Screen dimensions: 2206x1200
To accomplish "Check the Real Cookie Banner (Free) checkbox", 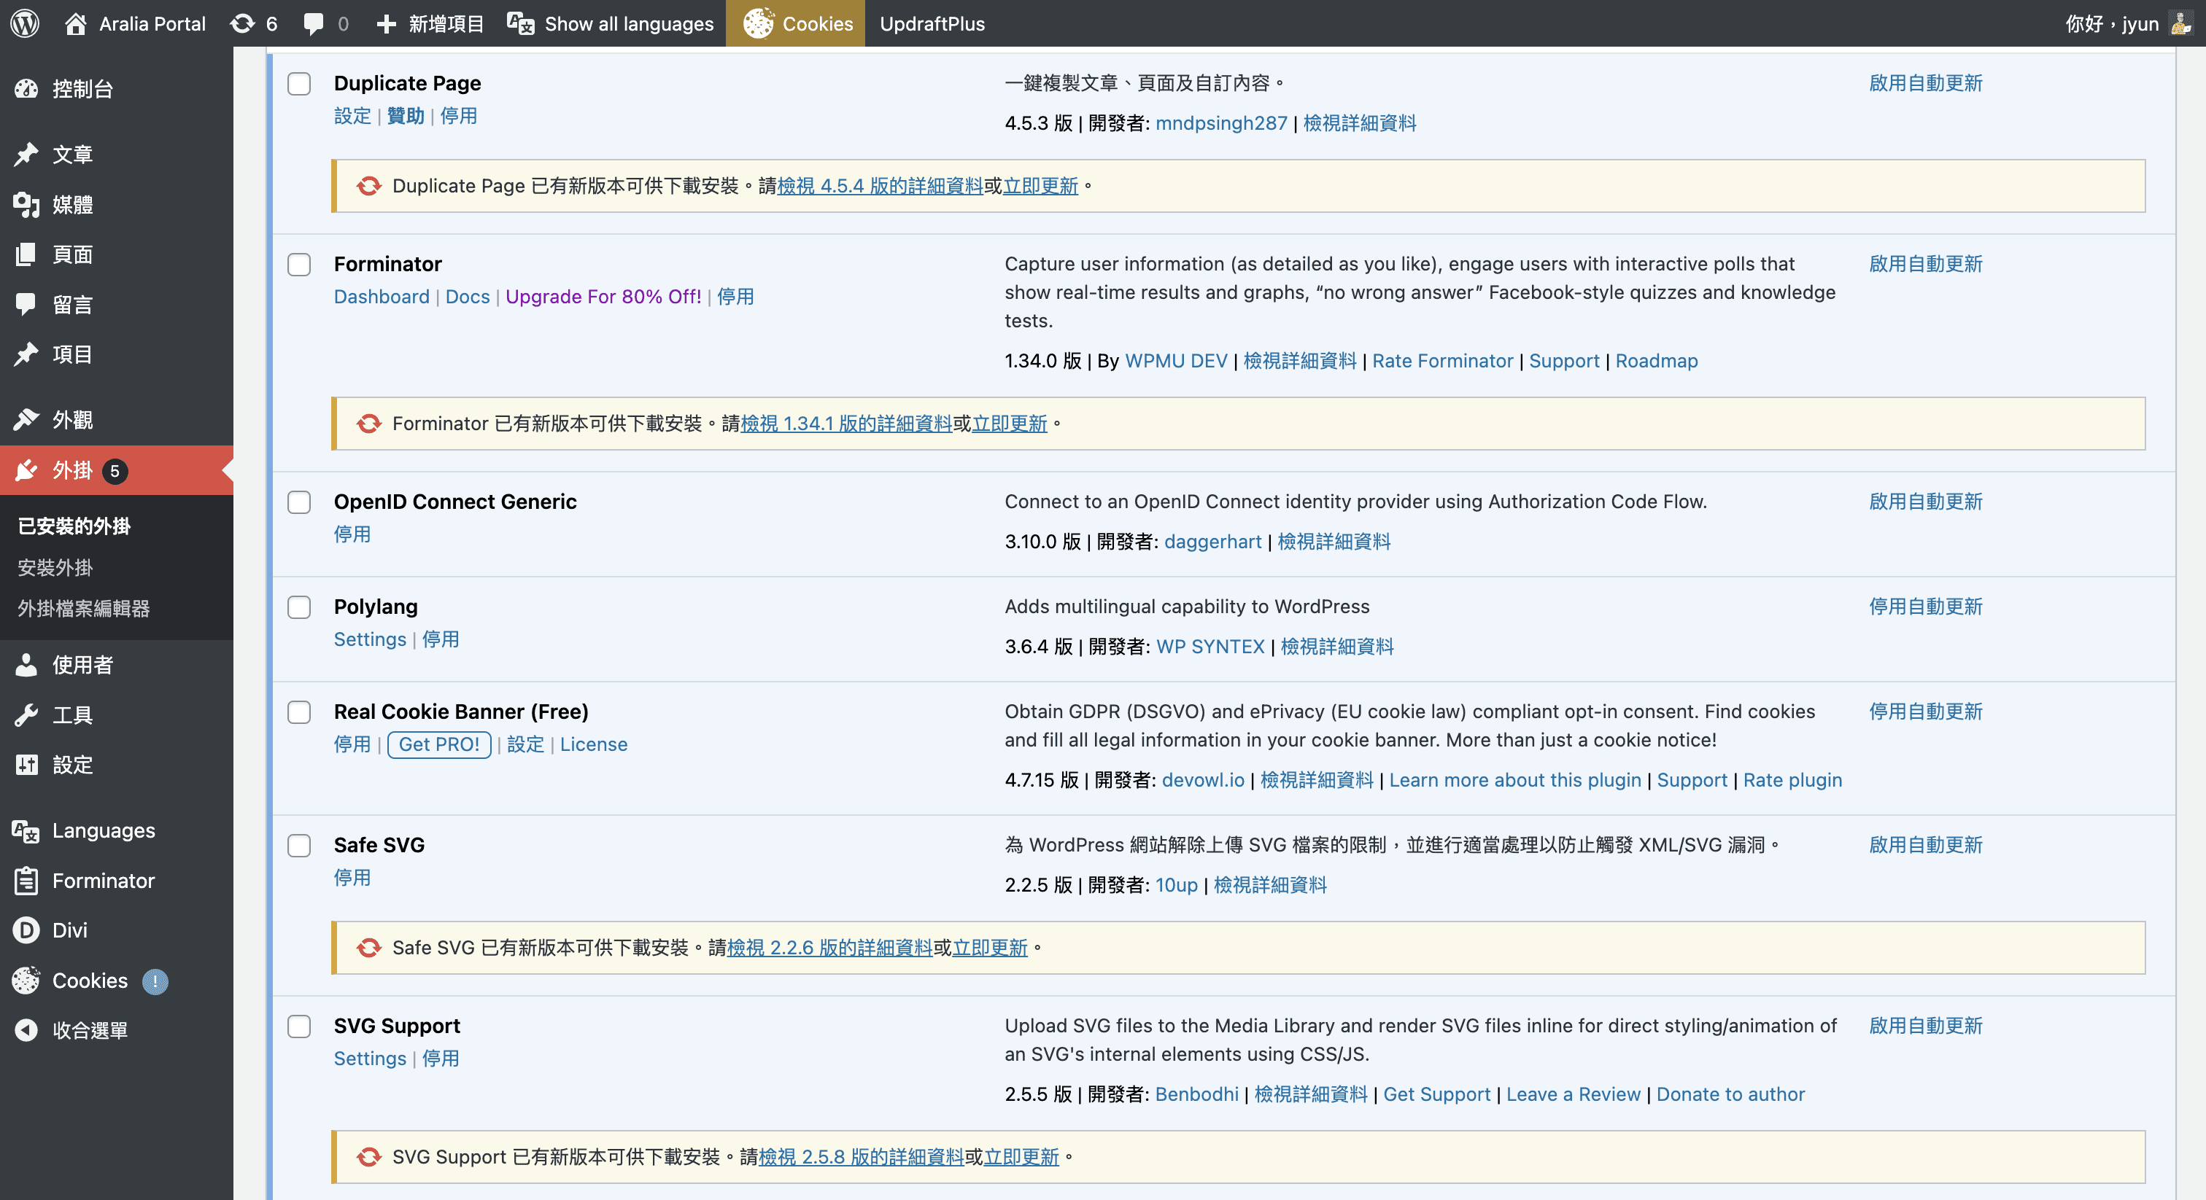I will pyautogui.click(x=299, y=712).
